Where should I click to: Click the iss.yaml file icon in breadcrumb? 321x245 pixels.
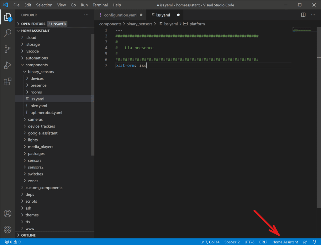[161, 24]
